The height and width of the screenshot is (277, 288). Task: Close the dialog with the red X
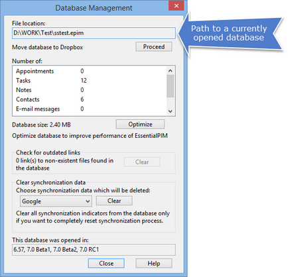(x=177, y=6)
